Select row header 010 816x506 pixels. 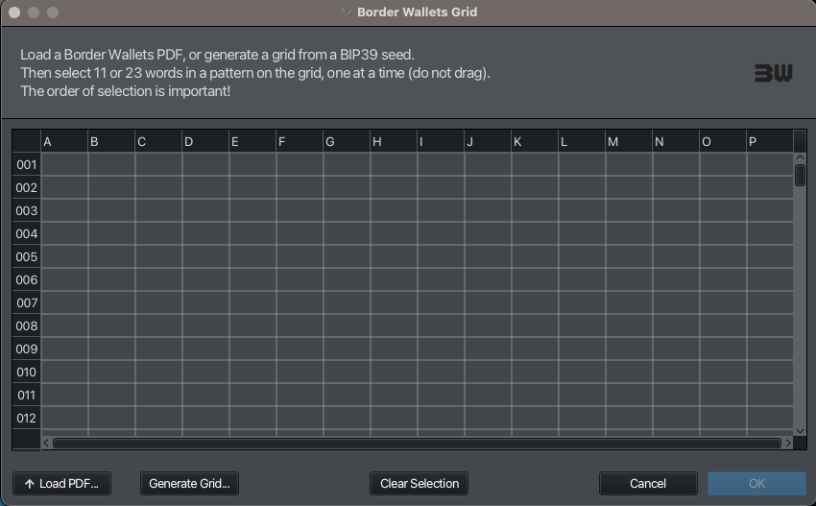coord(27,372)
